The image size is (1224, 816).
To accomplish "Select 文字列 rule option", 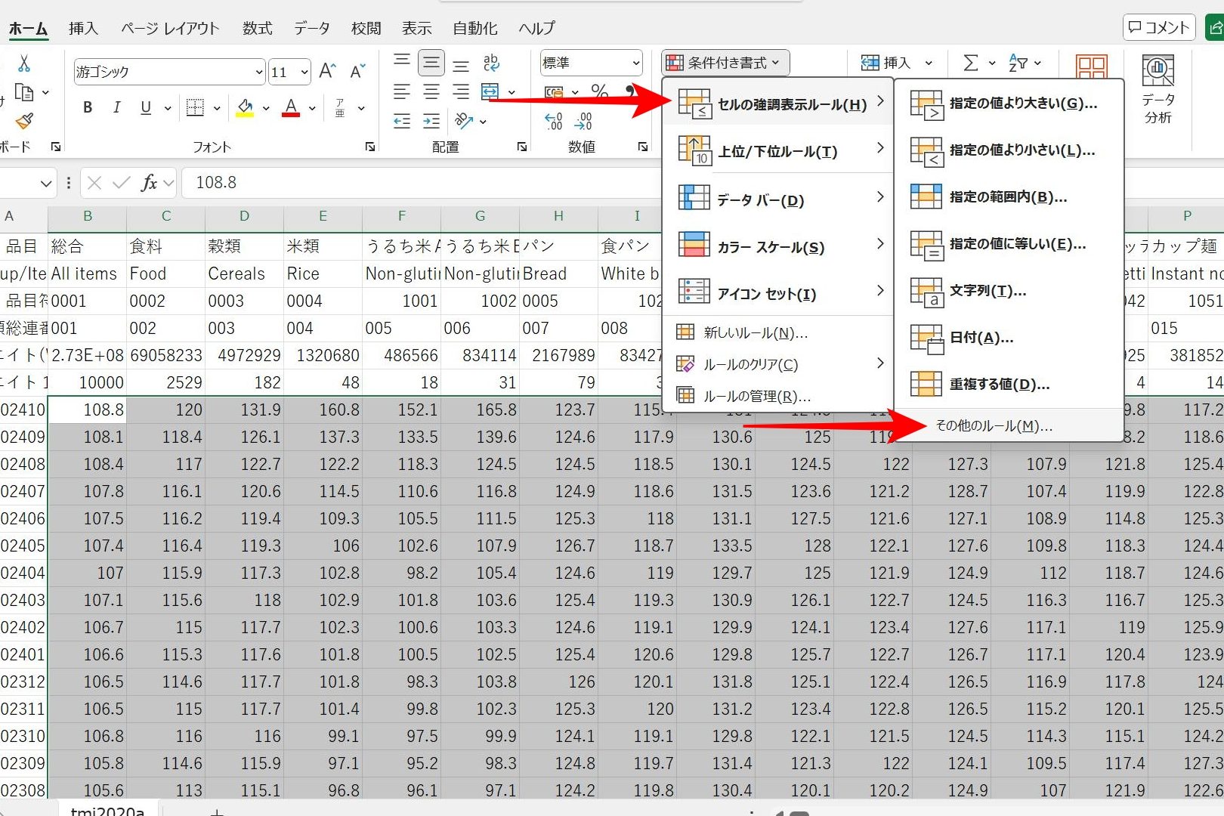I will click(1008, 291).
